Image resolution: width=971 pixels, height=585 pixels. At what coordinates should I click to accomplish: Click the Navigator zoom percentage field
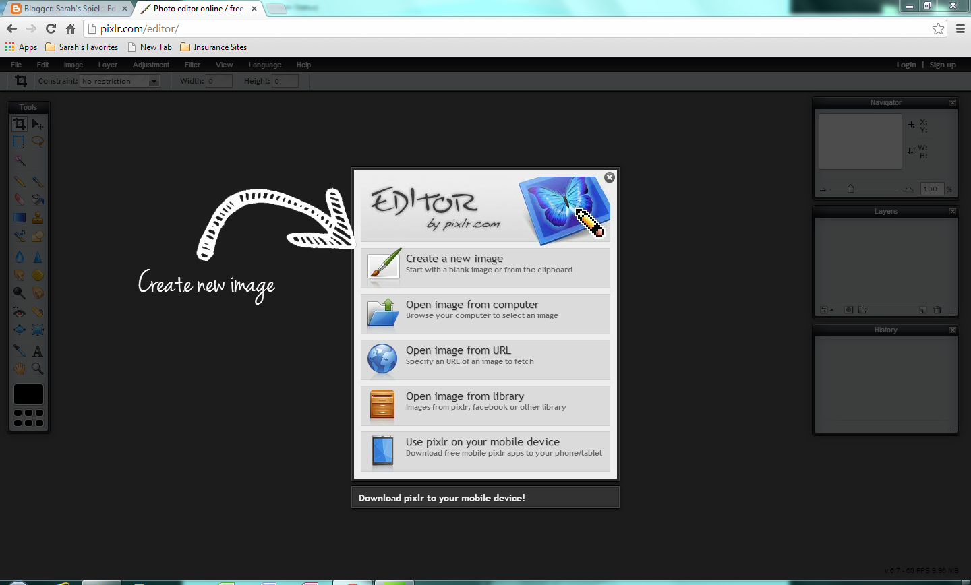point(933,189)
